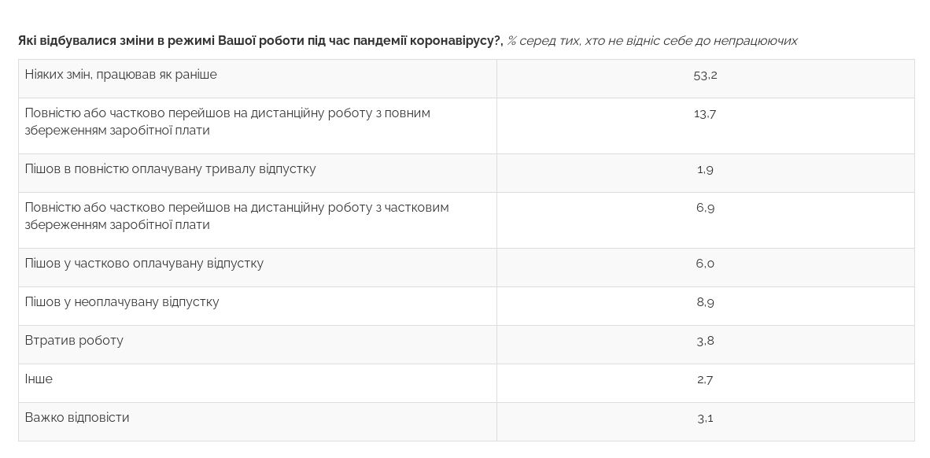Click the value 6,0
Image resolution: width=930 pixels, height=458 pixels.
pyautogui.click(x=705, y=264)
